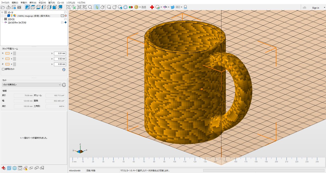Click the Sign in button
The width and height of the screenshot is (326, 173).
pyautogui.click(x=315, y=8)
